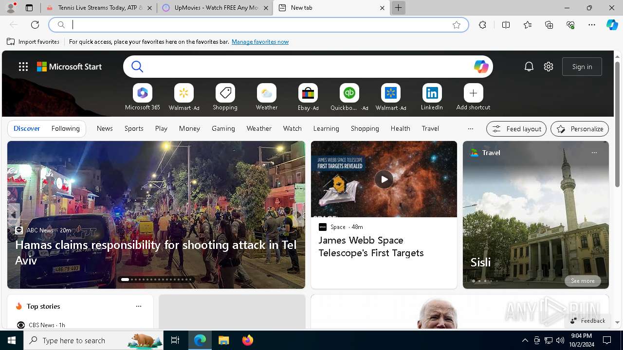Image resolution: width=623 pixels, height=350 pixels.
Task: Open the Collections toolbar icon
Action: coord(549,25)
